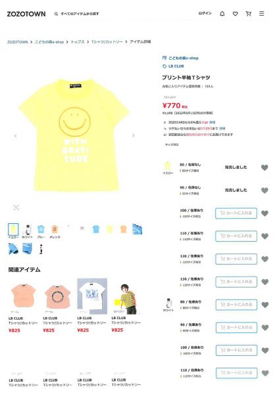
Task: Click the Kodomo no Mori e-shop icon
Action: pos(165,58)
